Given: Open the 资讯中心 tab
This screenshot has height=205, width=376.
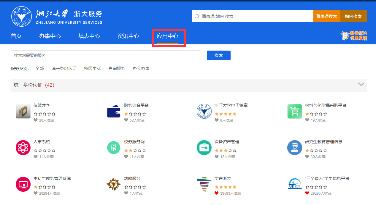Looking at the screenshot, I should tap(128, 36).
